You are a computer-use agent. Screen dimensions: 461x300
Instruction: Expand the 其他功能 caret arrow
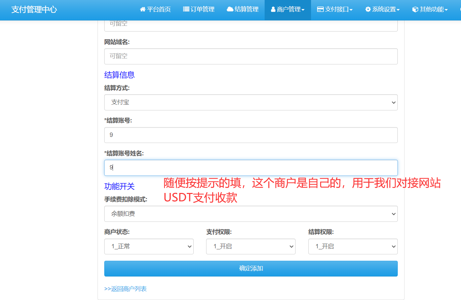[446, 10]
